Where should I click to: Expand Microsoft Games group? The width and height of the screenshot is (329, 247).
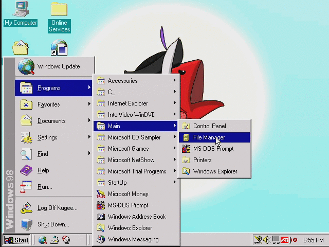click(x=135, y=149)
